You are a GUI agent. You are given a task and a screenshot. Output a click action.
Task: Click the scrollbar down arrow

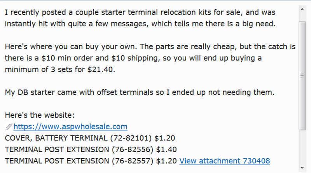click(302, 168)
